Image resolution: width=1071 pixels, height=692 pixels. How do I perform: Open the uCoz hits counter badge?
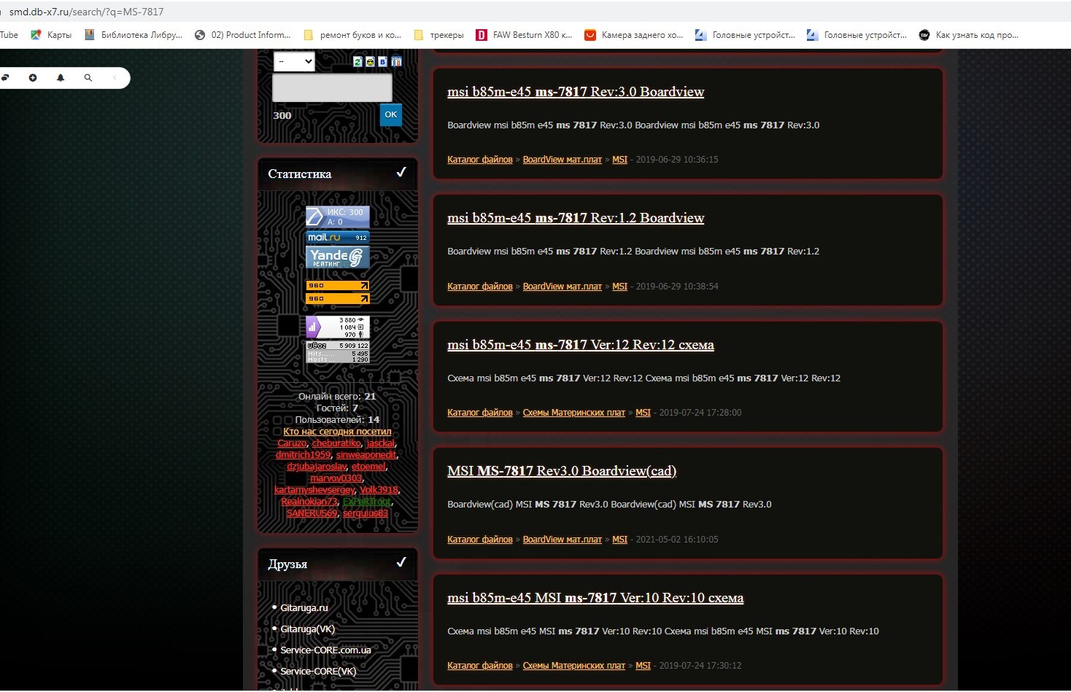point(338,352)
